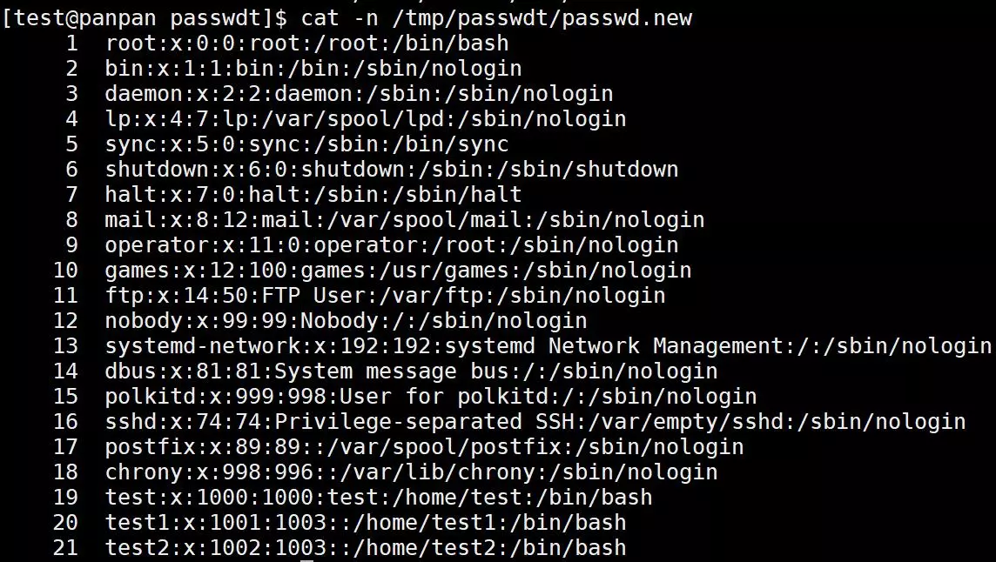Viewport: 996px width, 562px height.
Task: Click the cat -n command at the prompt
Action: point(496,17)
